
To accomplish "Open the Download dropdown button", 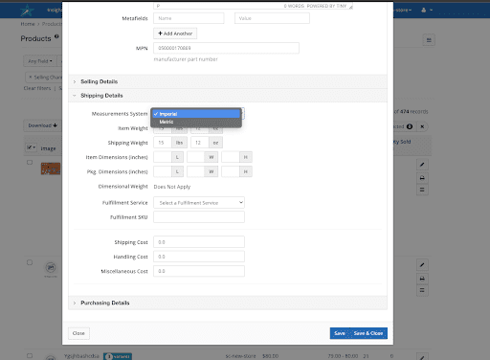I will [43, 125].
